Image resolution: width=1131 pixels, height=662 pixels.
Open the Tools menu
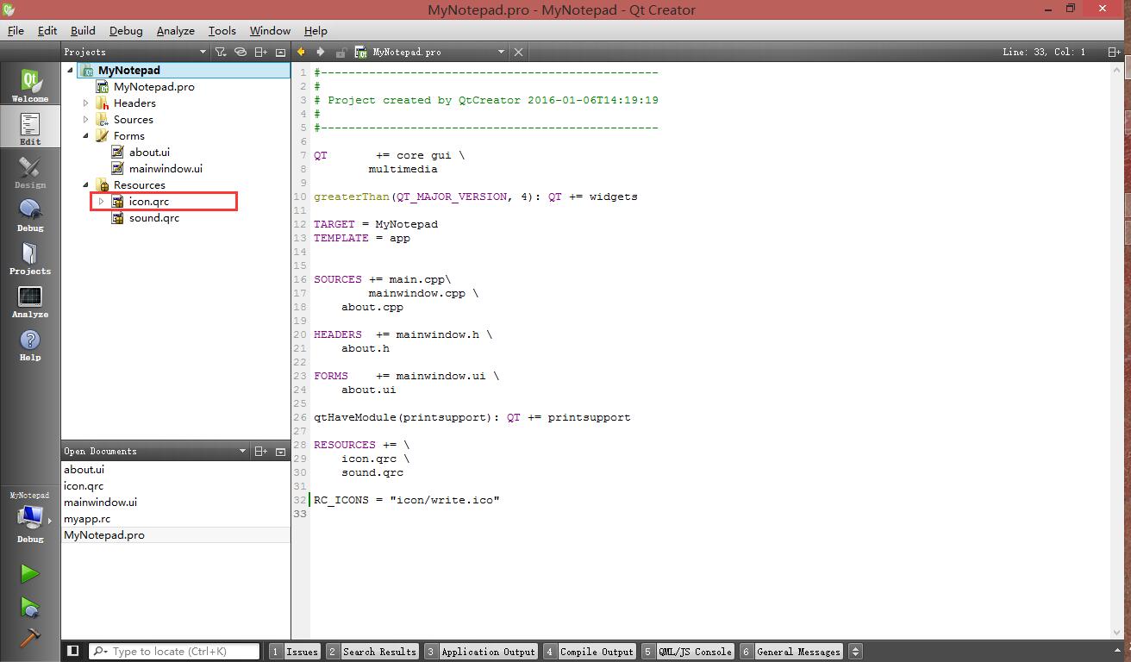(222, 30)
